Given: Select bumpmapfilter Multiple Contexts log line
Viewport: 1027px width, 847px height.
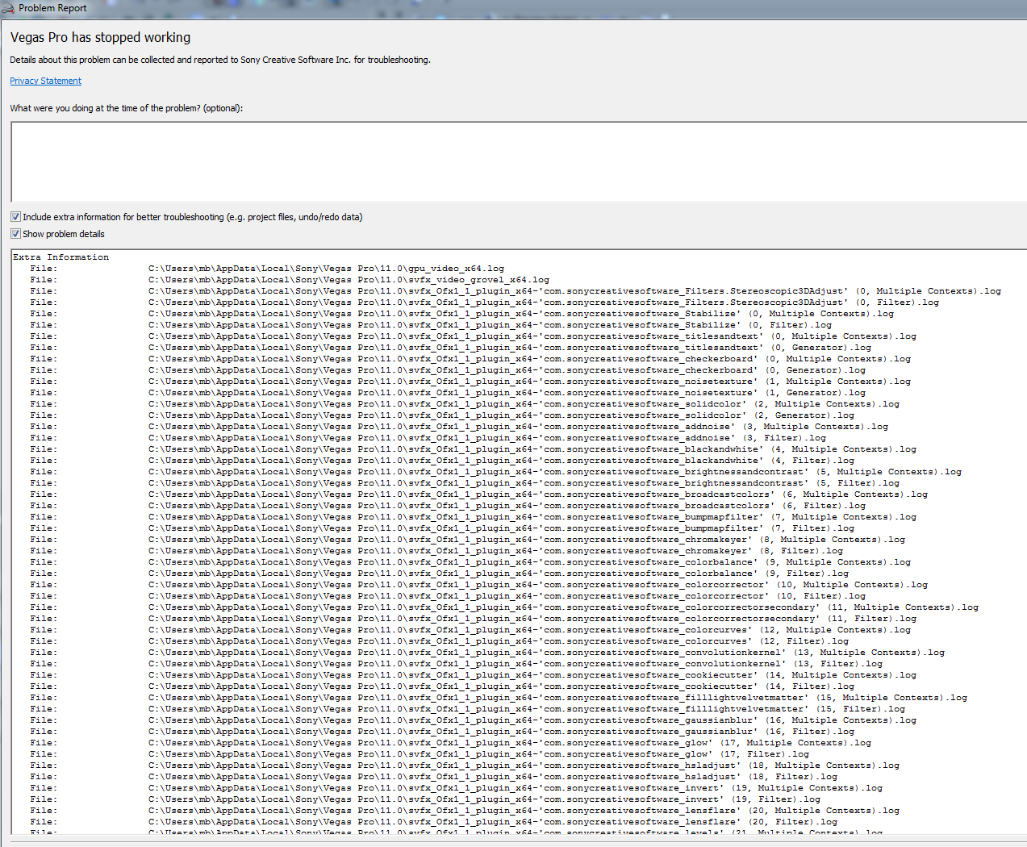Looking at the screenshot, I should [474, 517].
